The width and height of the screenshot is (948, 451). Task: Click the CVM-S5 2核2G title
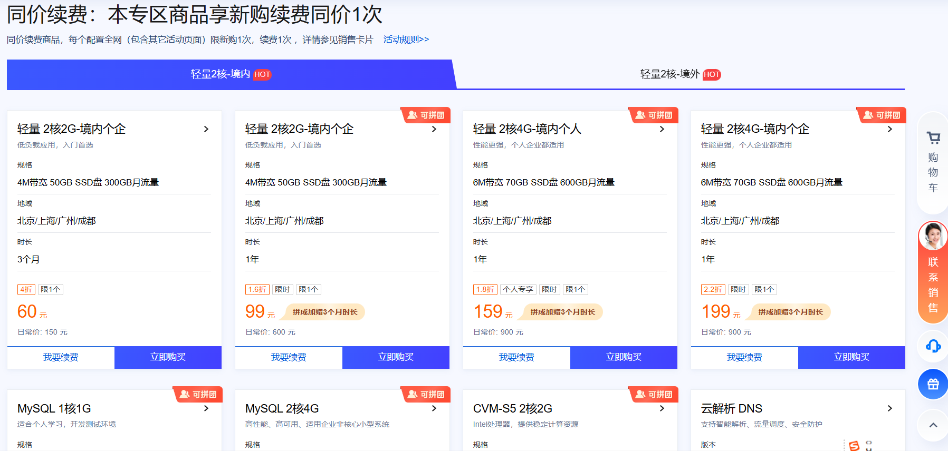513,408
